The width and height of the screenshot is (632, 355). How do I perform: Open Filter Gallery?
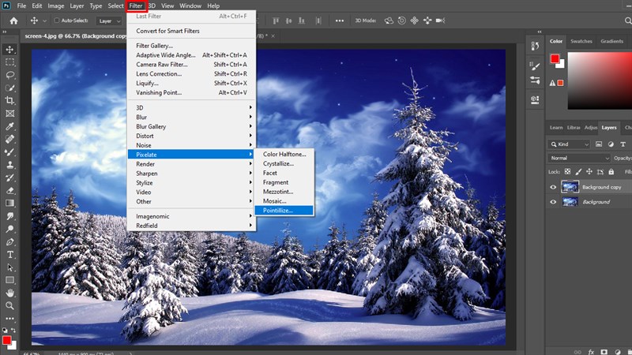coord(191,46)
